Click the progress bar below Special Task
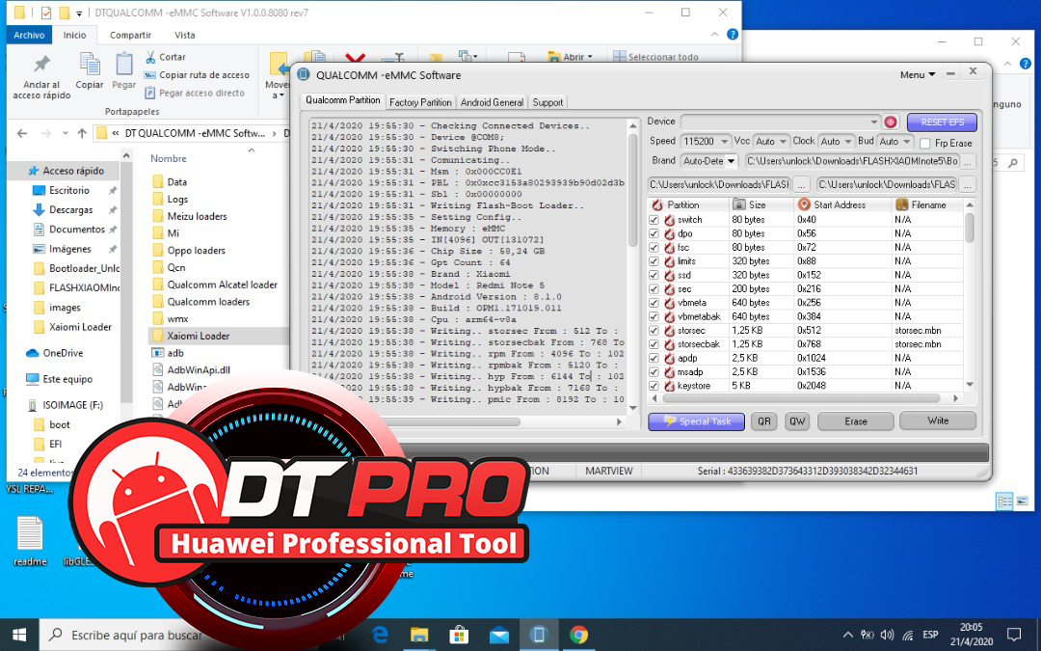Image resolution: width=1041 pixels, height=651 pixels. pos(643,453)
